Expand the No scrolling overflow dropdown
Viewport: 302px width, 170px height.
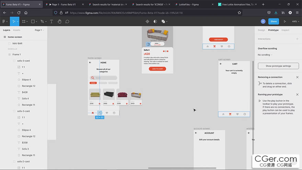tap(265, 55)
